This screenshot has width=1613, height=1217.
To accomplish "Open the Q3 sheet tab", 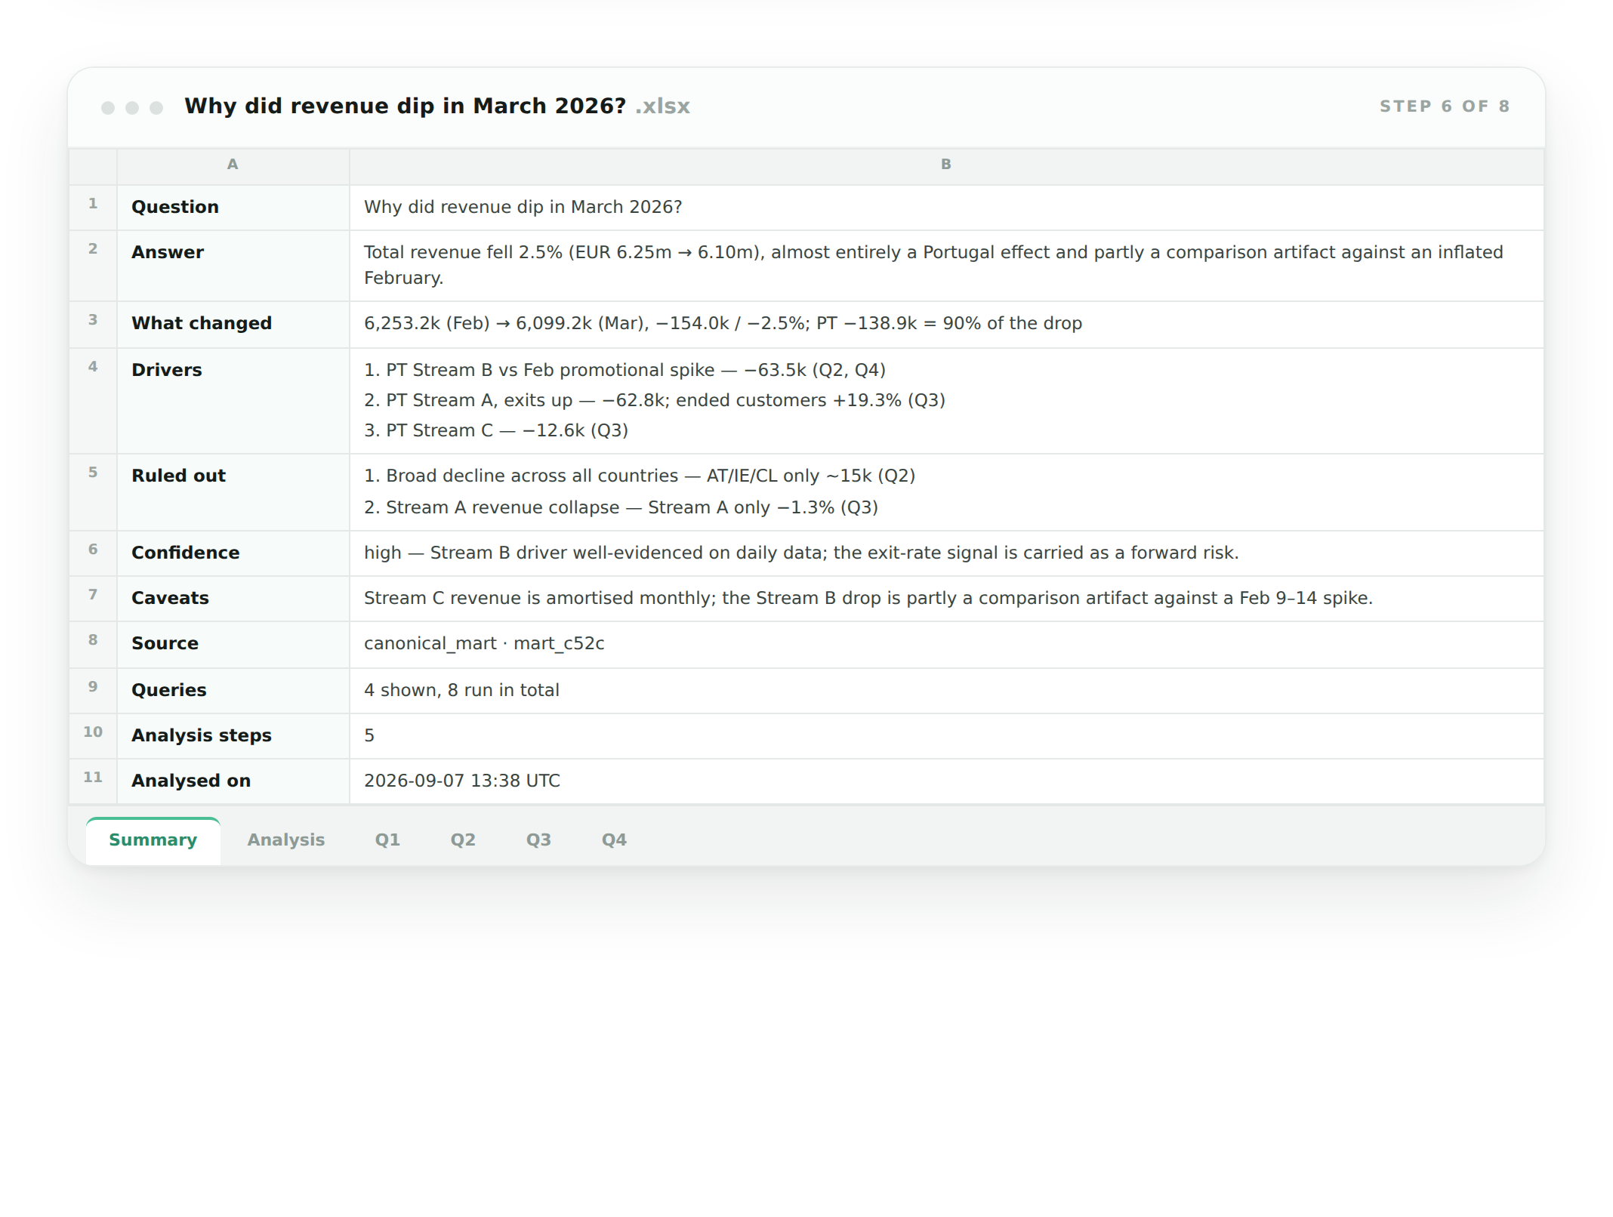I will (x=538, y=840).
